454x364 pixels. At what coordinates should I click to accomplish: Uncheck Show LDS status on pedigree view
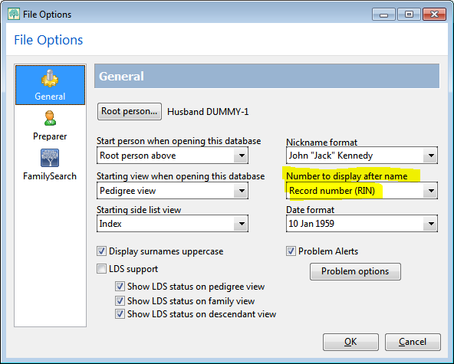pos(120,287)
